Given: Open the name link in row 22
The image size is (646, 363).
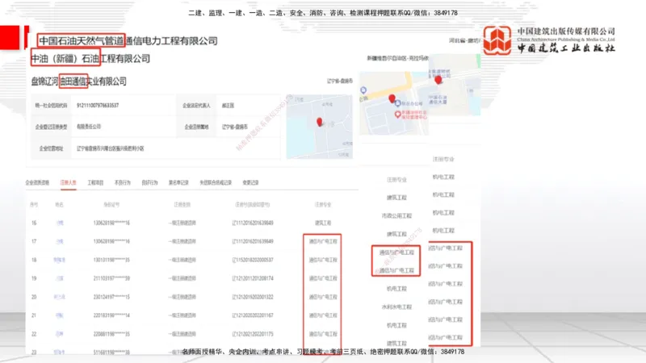Looking at the screenshot, I should click(60, 334).
